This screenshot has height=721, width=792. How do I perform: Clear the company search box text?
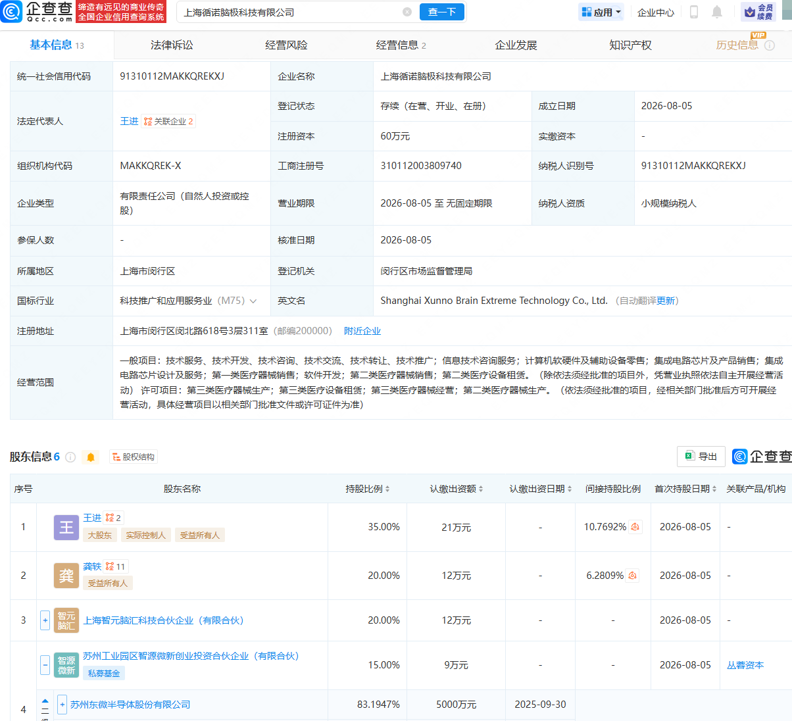[x=407, y=12]
